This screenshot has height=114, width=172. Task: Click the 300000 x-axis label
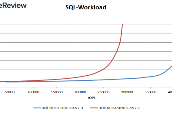127,92
